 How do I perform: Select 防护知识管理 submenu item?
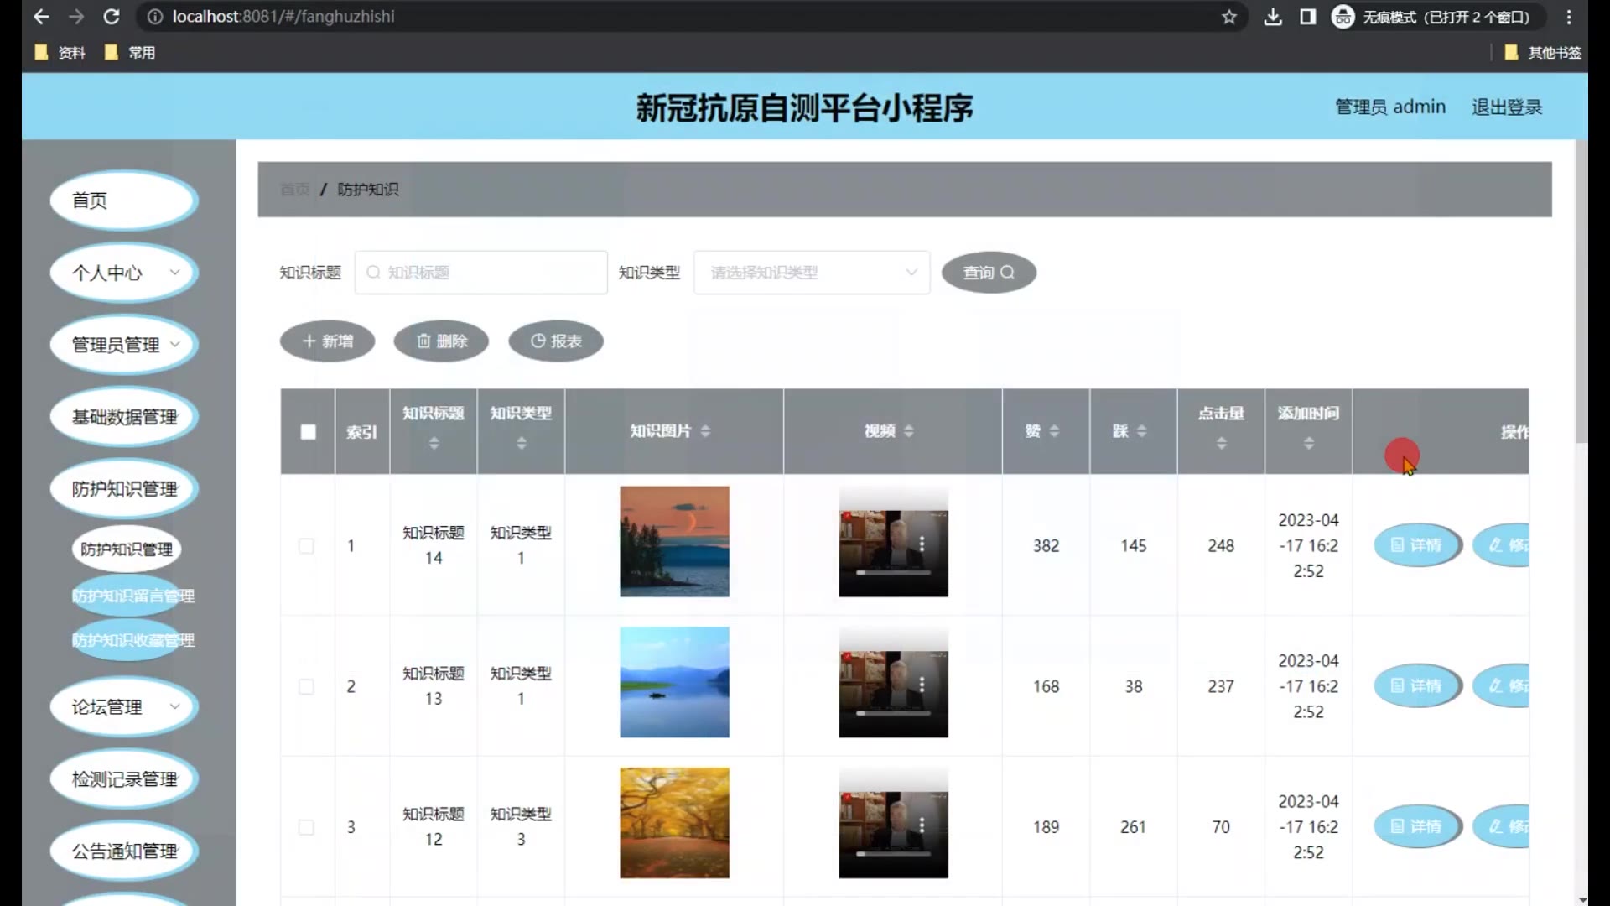point(127,549)
